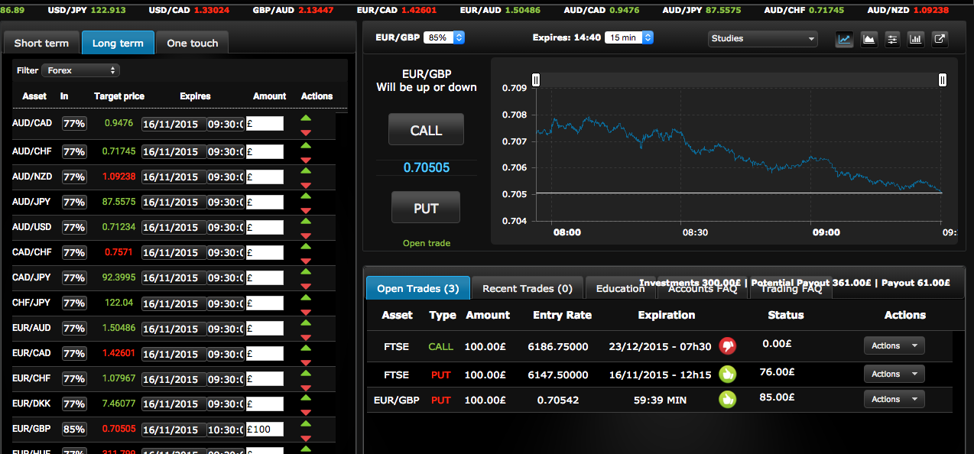The image size is (974, 454).
Task: Pop out the chart with the expand icon
Action: coord(940,39)
